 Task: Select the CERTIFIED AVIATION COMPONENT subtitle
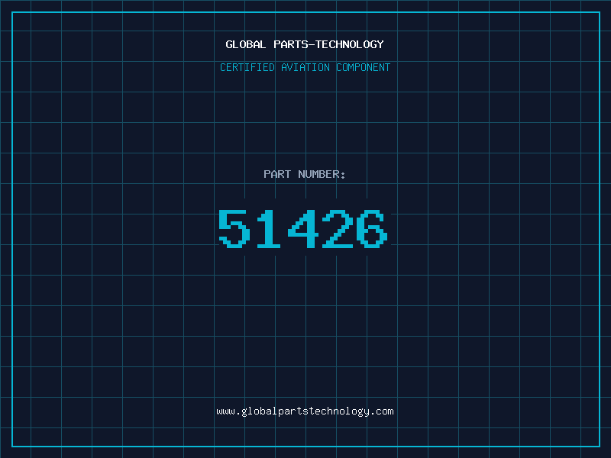(305, 67)
